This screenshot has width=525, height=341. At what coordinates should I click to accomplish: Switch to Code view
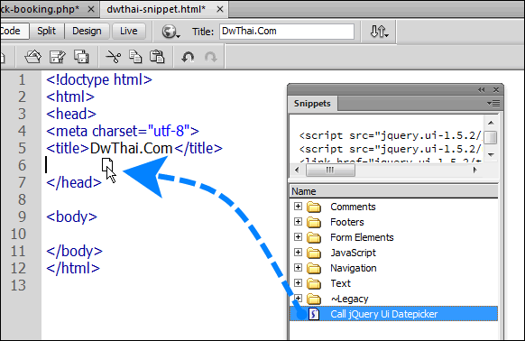(14, 32)
